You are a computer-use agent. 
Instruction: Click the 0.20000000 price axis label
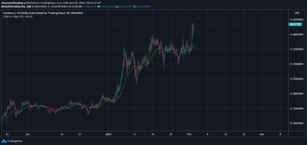[297, 94]
